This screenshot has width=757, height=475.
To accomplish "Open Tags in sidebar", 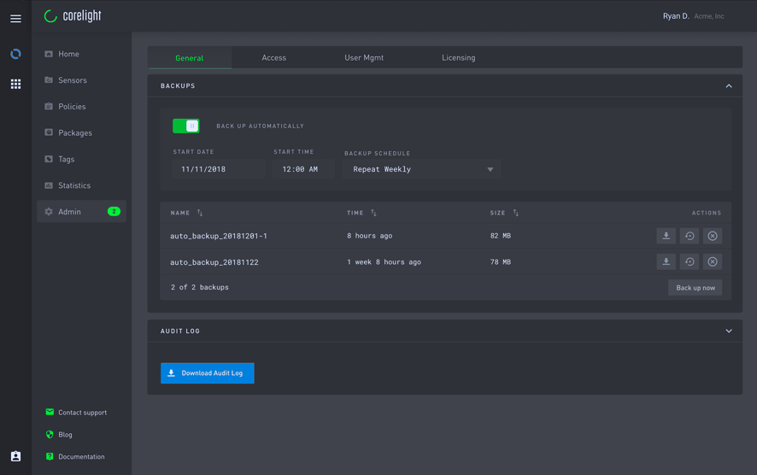I will click(x=66, y=159).
